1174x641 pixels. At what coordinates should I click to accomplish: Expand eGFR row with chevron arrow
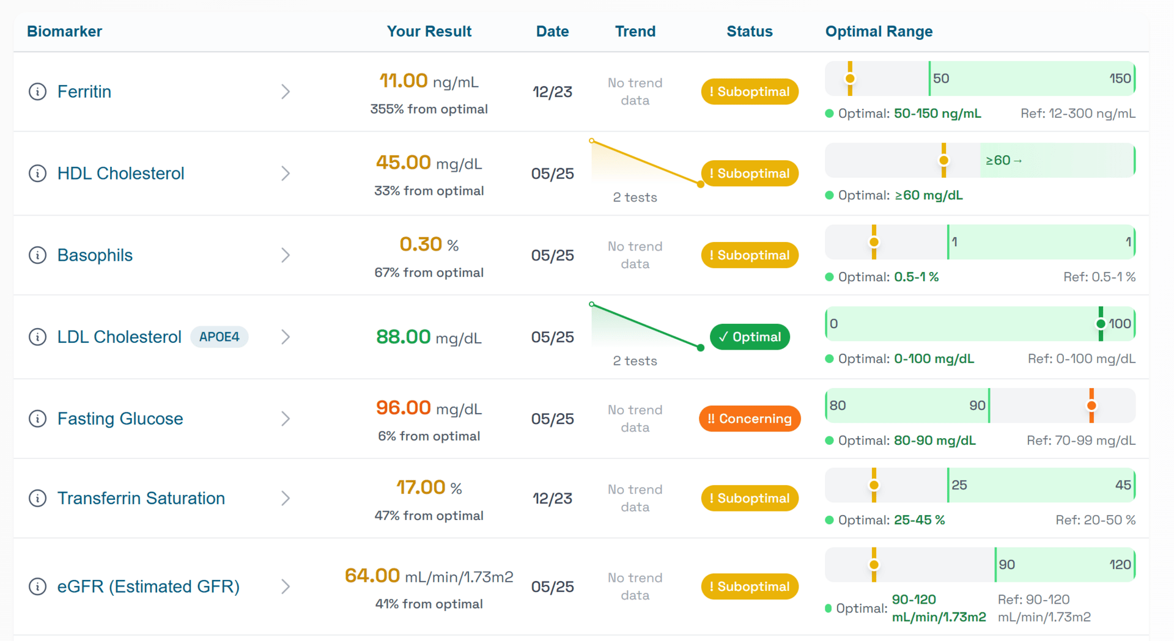click(286, 587)
